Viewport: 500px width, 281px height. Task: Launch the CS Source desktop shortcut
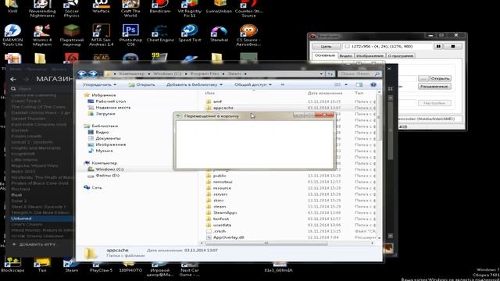click(x=248, y=34)
